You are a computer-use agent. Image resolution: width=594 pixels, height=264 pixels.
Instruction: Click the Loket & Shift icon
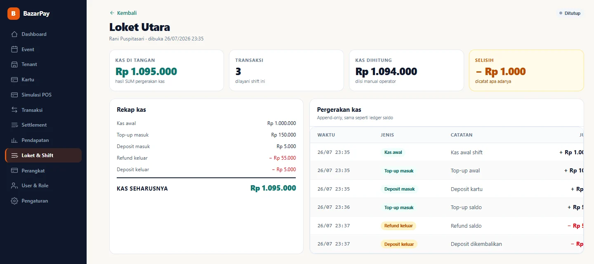click(14, 156)
